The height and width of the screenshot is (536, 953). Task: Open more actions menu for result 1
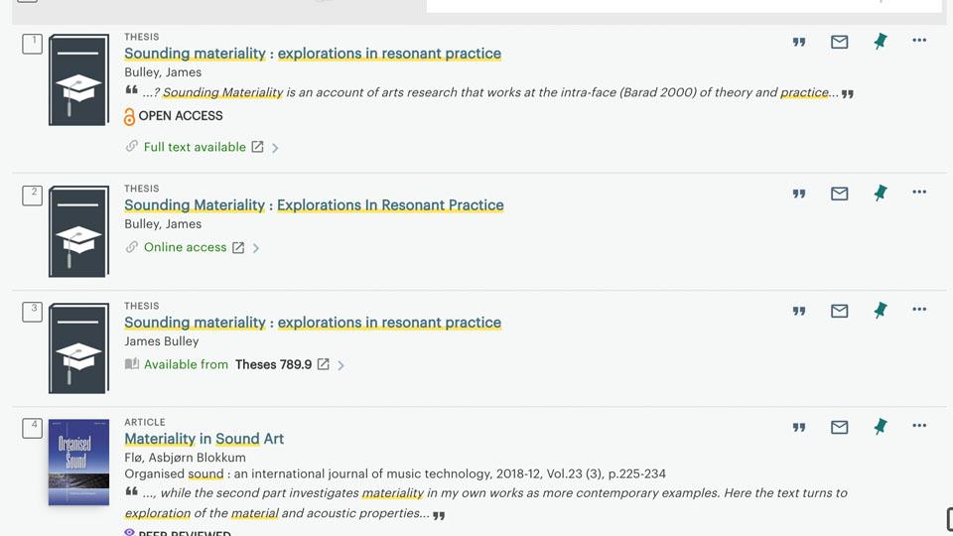point(919,41)
